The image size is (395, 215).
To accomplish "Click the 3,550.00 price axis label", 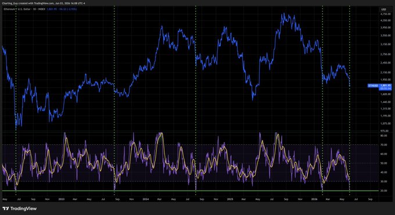I will tap(386, 36).
